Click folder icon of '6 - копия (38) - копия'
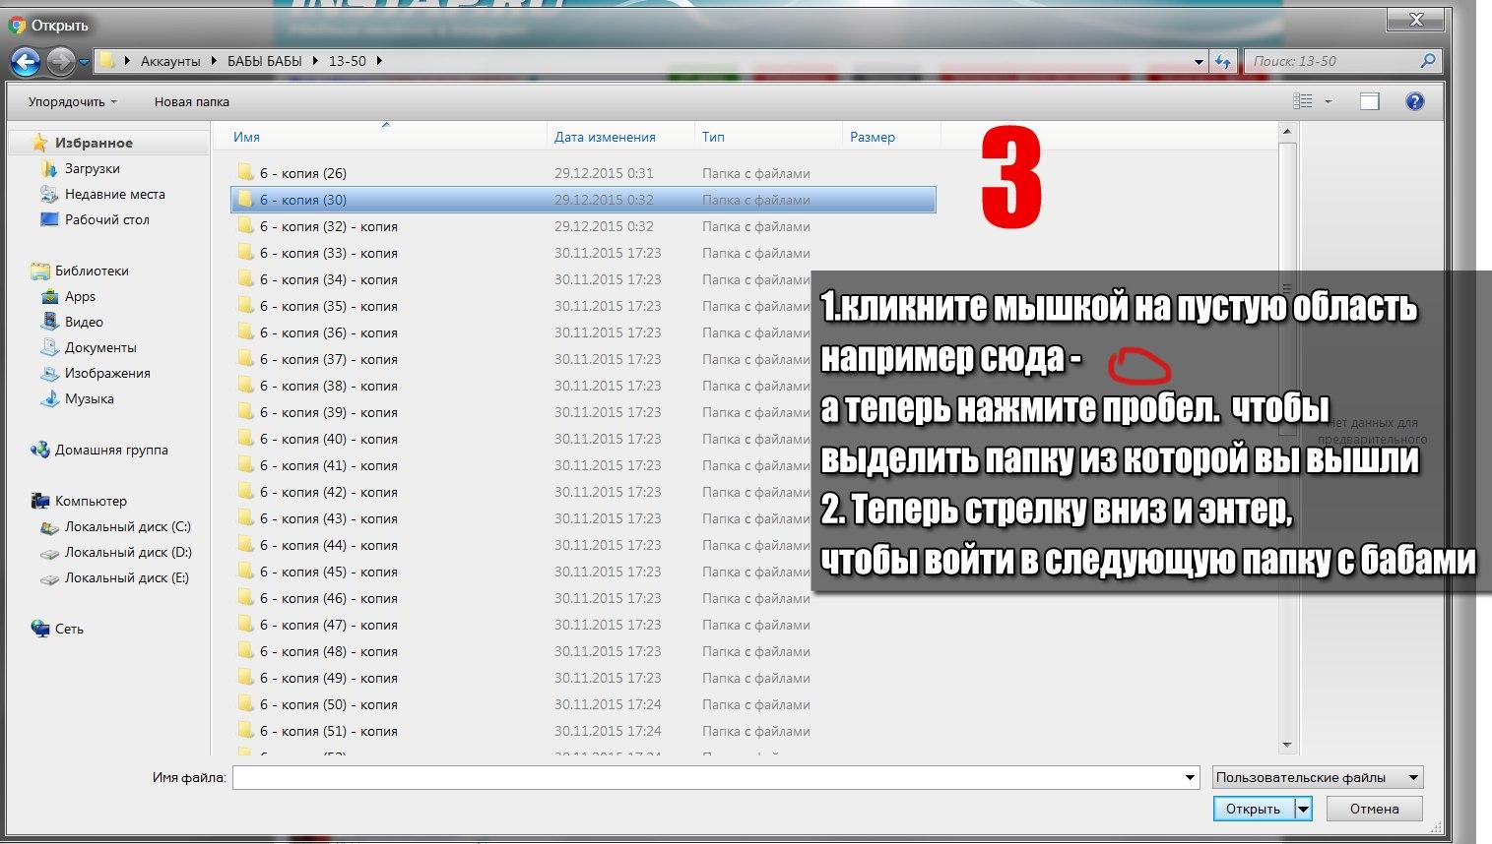 click(x=245, y=386)
